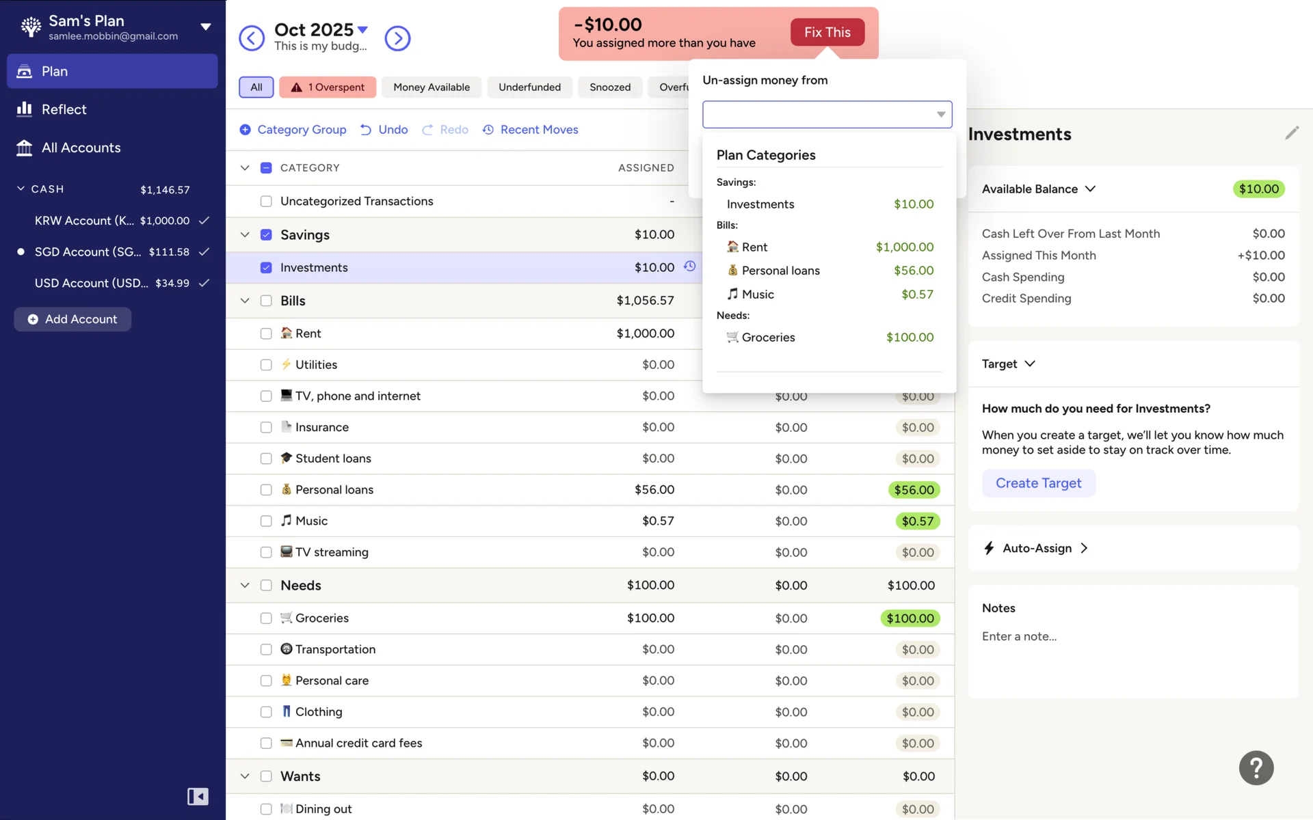1313x820 pixels.
Task: Collapse the Bills category group
Action: tap(245, 301)
